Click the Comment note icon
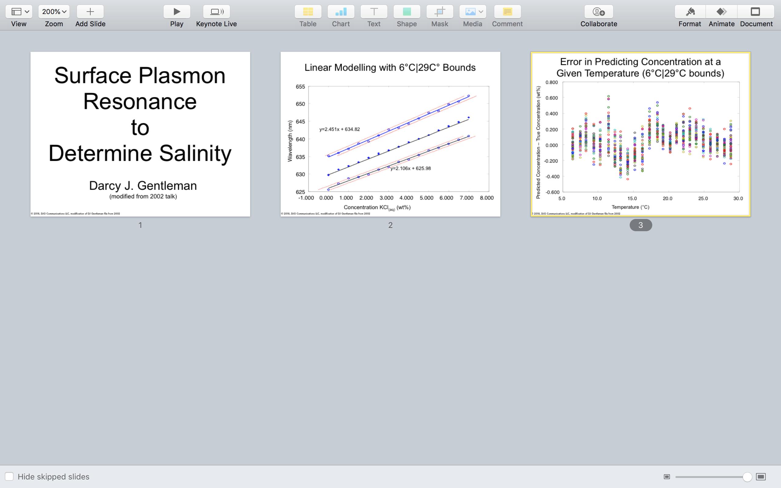The height and width of the screenshot is (488, 781). click(507, 12)
